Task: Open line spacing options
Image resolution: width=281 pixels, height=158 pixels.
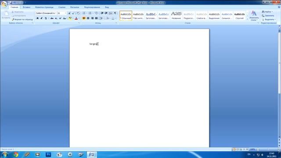Action: (101, 18)
